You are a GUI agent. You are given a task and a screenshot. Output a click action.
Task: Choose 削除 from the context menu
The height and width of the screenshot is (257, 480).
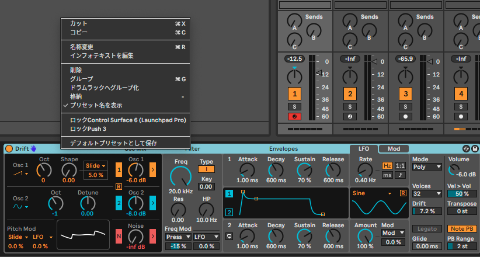click(76, 70)
